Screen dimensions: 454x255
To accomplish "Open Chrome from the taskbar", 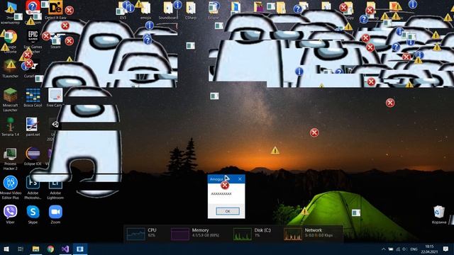I will [50, 249].
